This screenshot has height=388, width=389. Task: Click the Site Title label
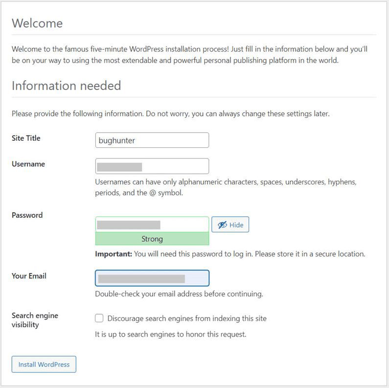[26, 138]
